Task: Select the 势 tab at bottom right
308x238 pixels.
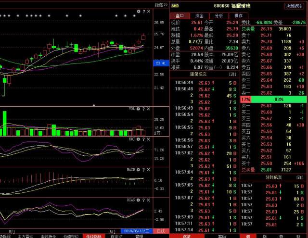Action: pyautogui.click(x=281, y=236)
